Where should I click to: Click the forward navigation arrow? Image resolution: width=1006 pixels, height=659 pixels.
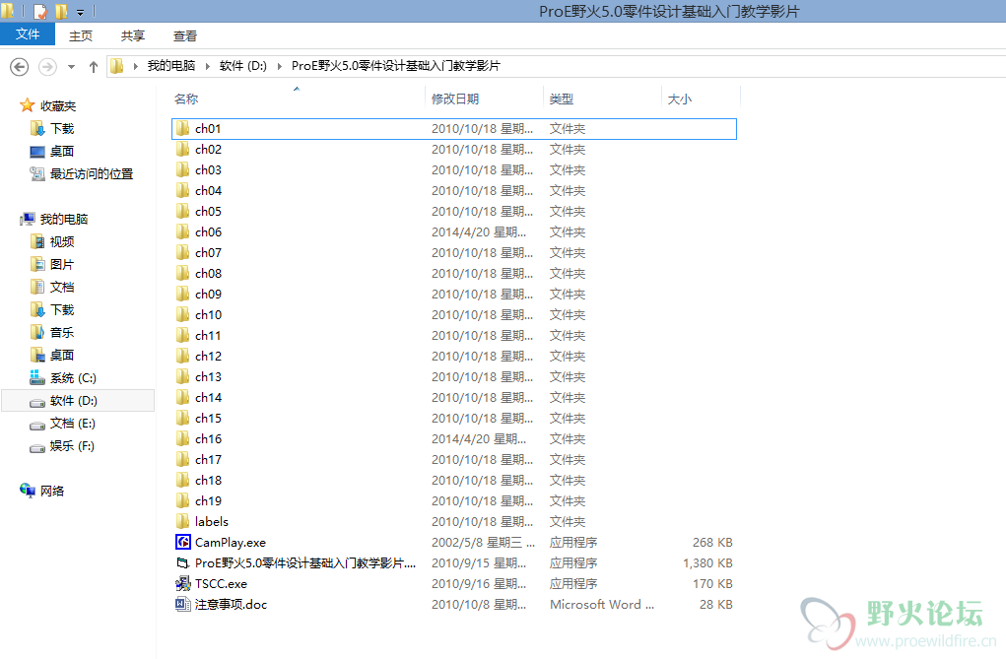click(x=47, y=66)
